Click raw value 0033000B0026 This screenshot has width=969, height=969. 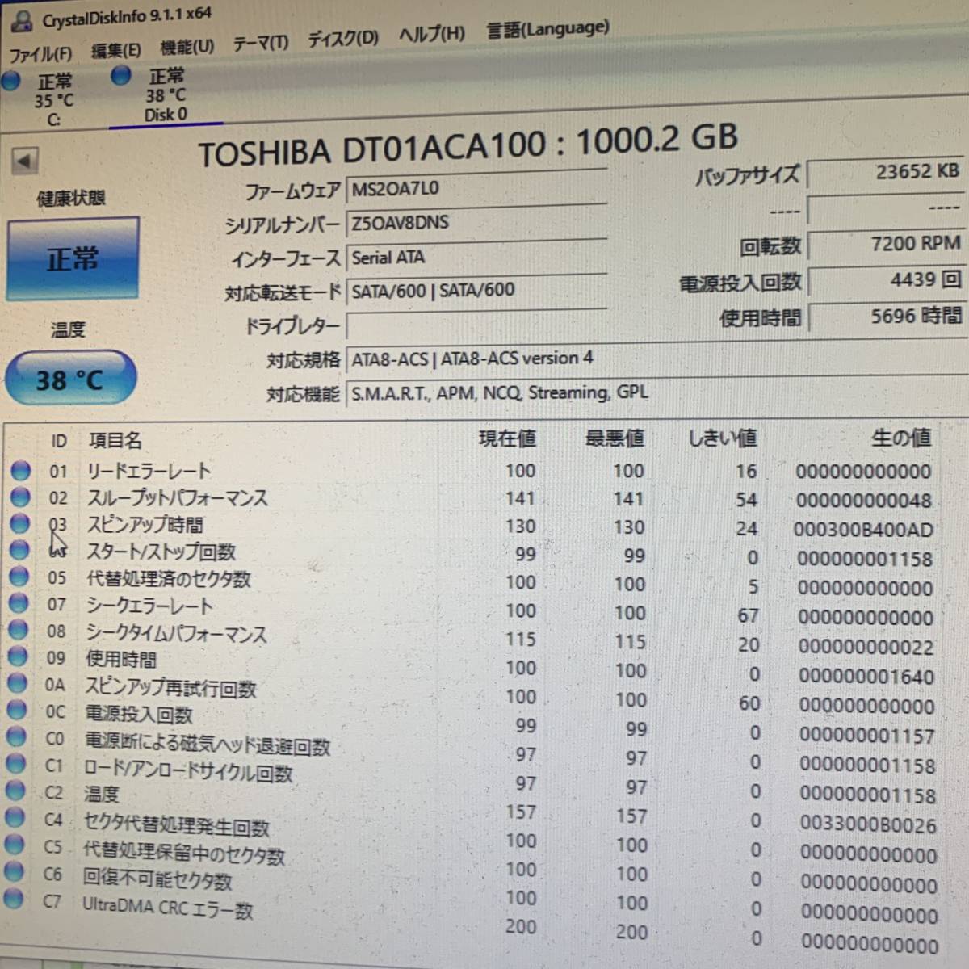[868, 824]
